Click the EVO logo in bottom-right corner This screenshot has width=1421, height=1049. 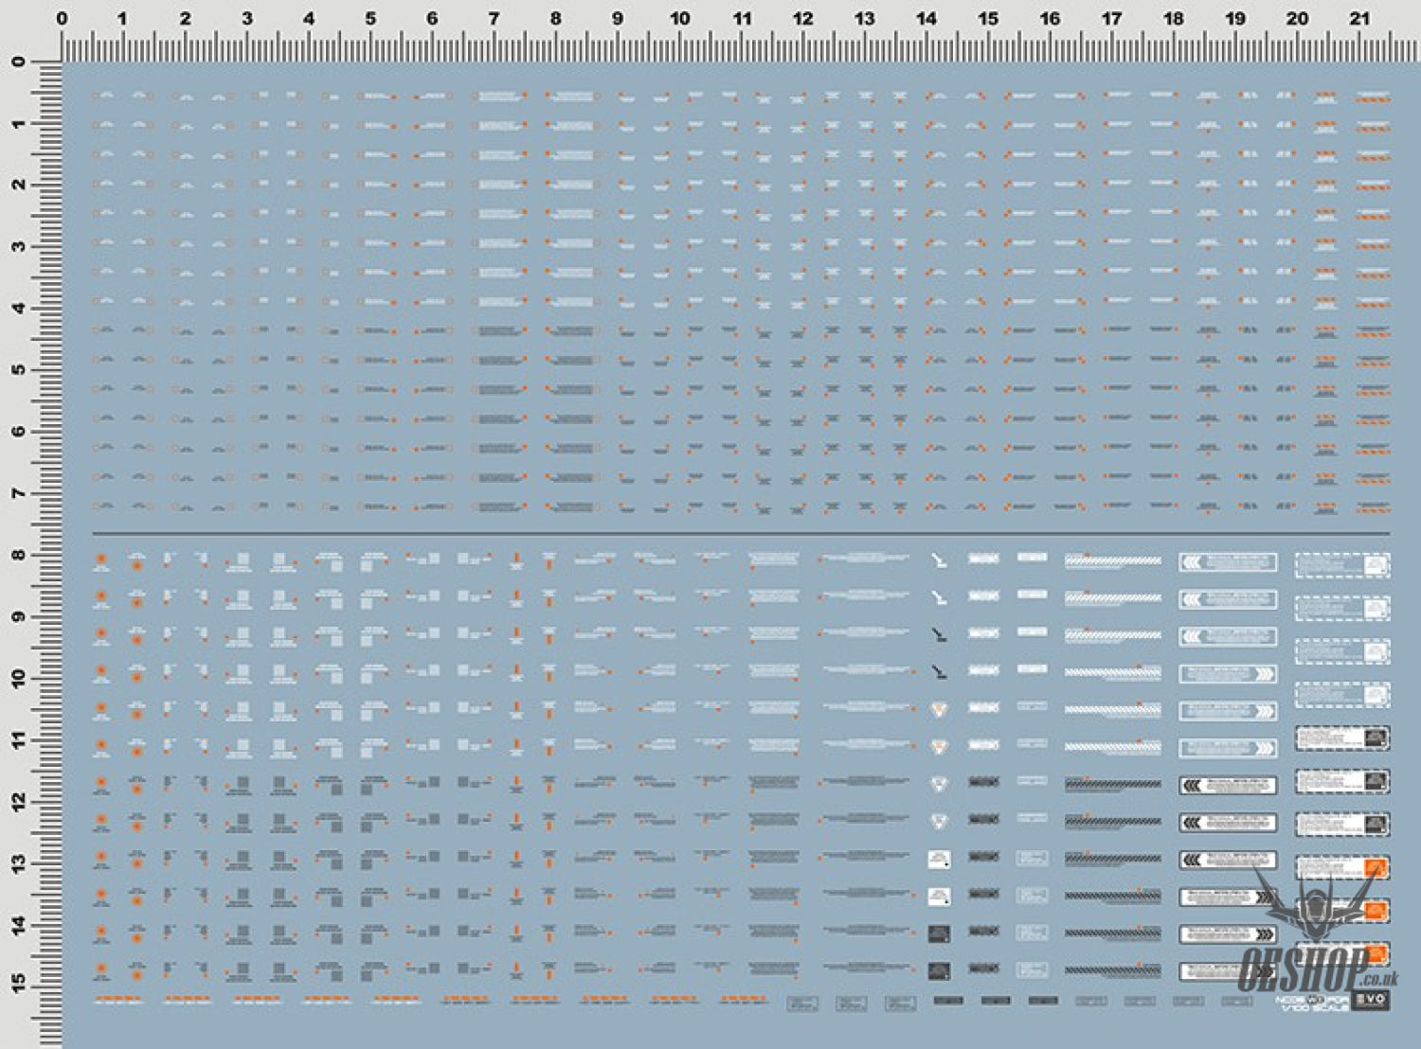[1370, 1000]
